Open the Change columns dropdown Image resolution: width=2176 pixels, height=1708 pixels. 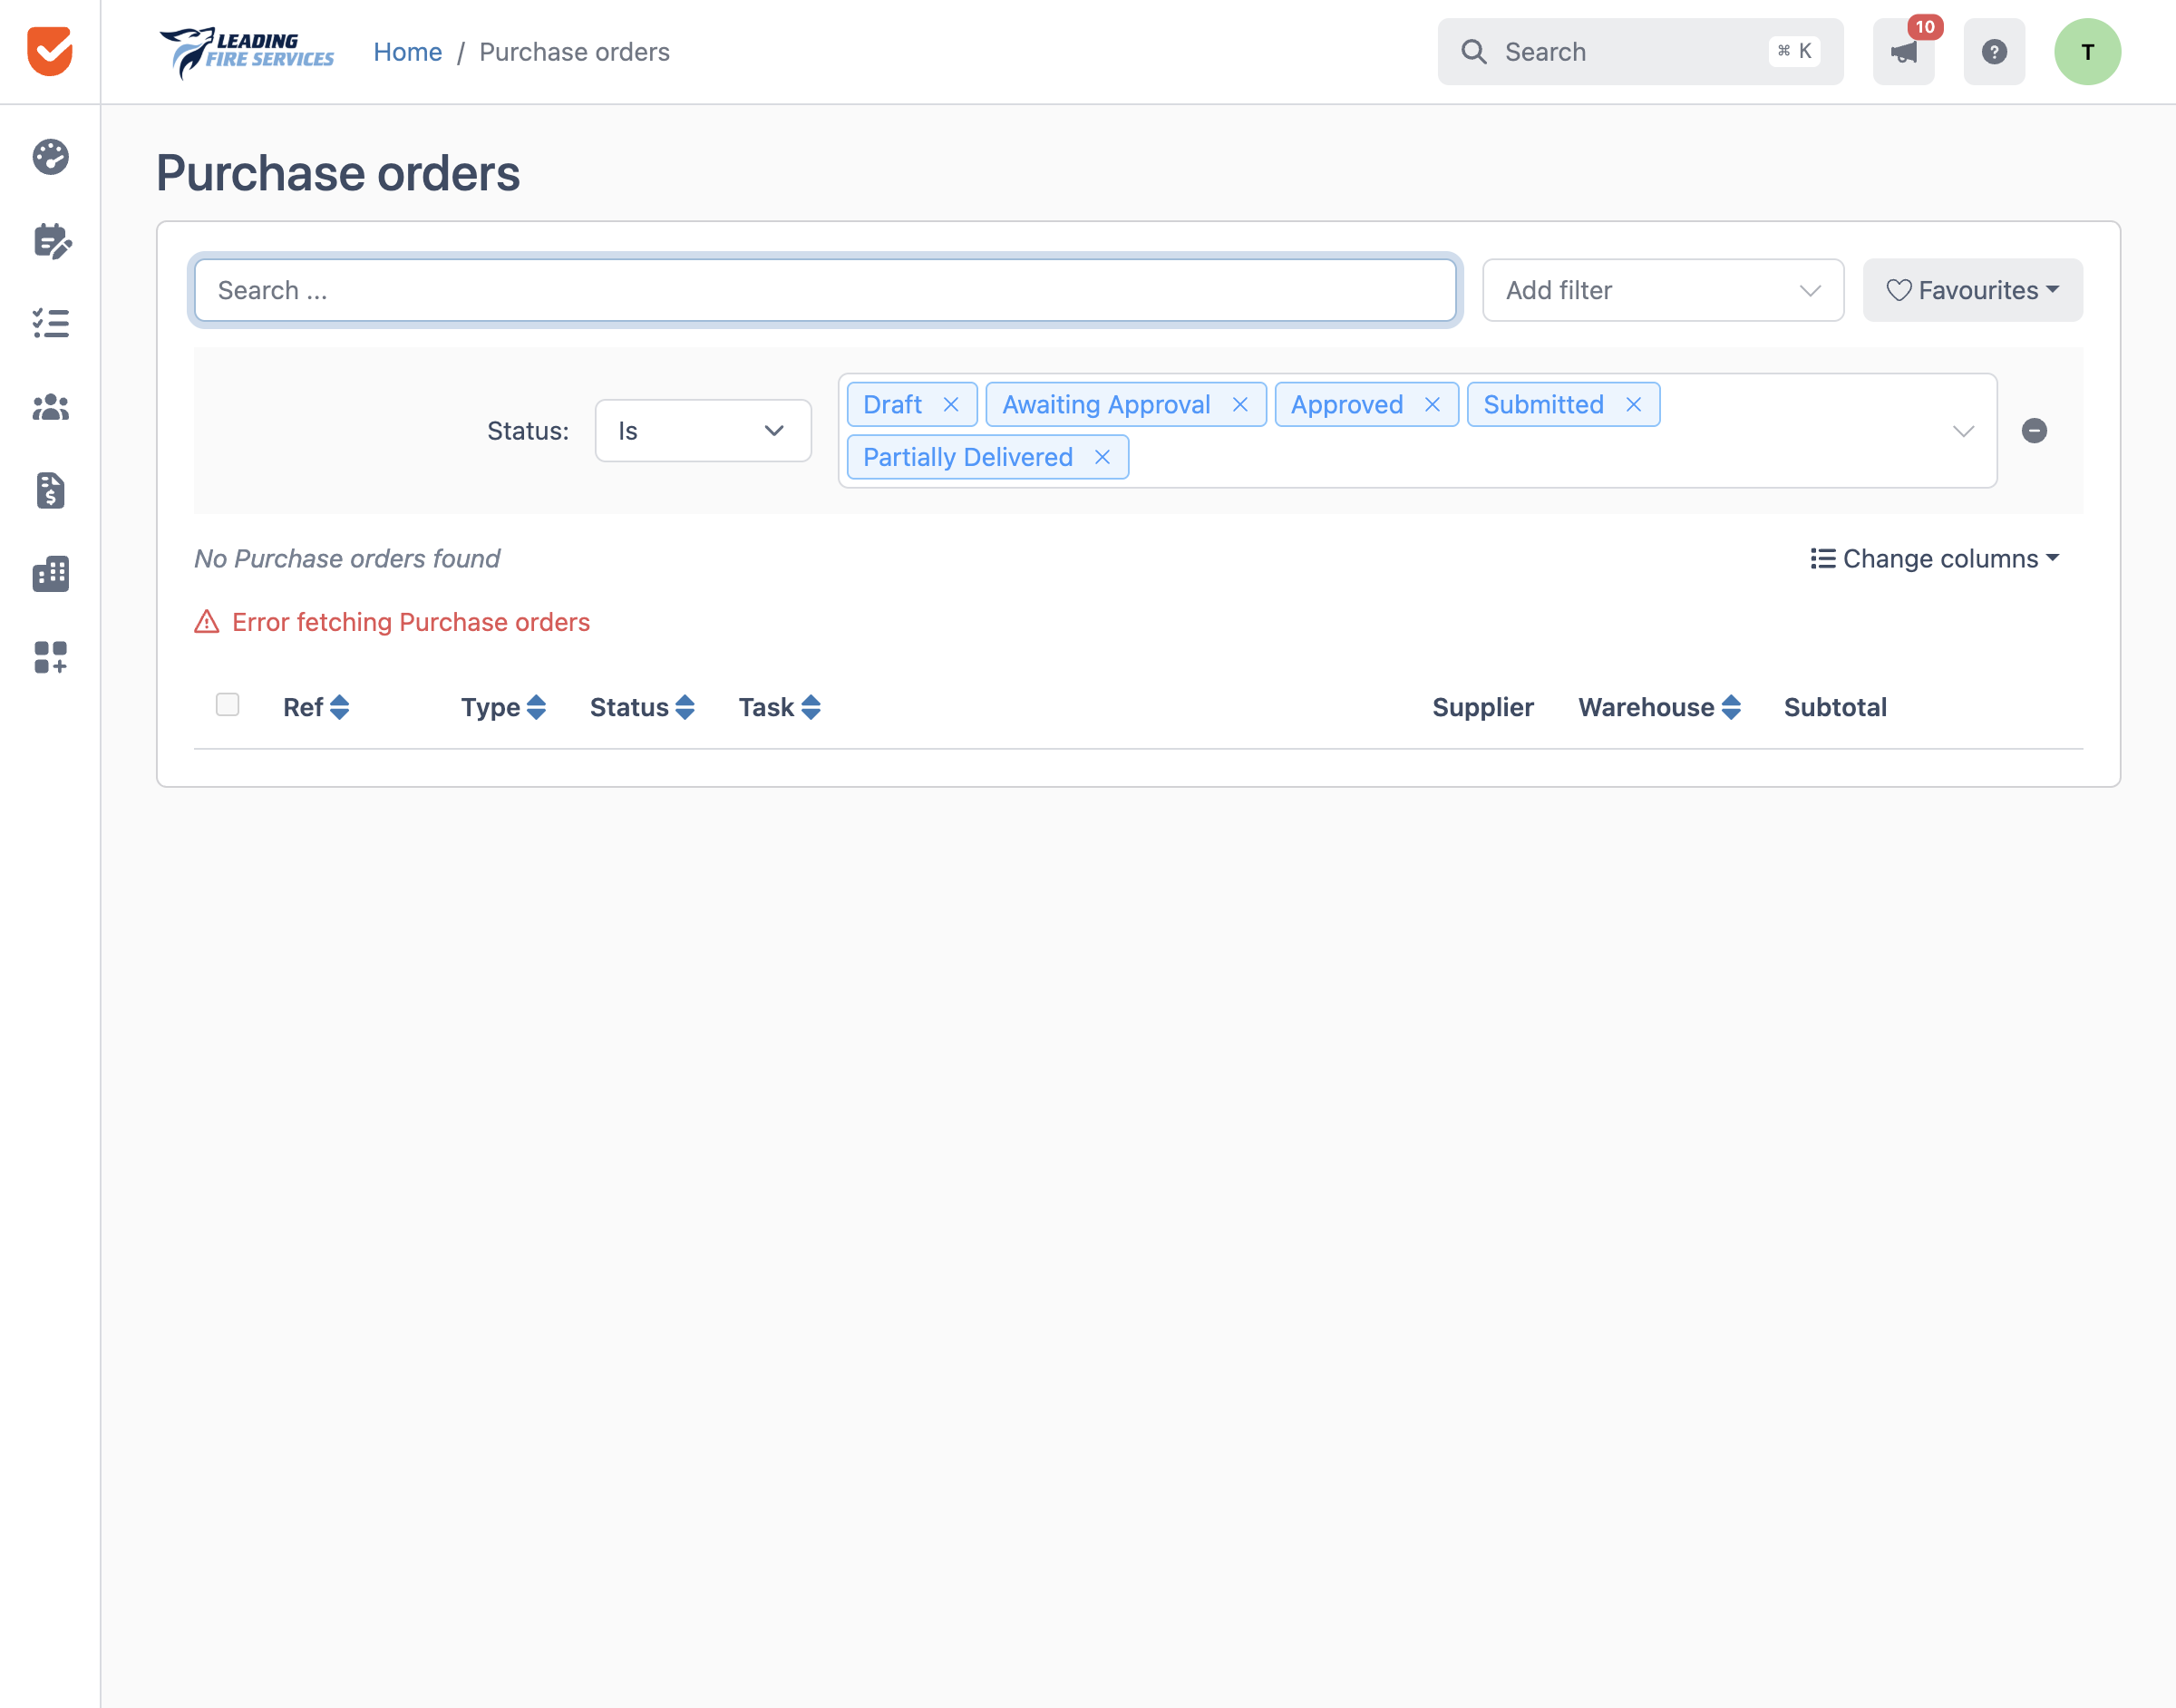click(1935, 558)
